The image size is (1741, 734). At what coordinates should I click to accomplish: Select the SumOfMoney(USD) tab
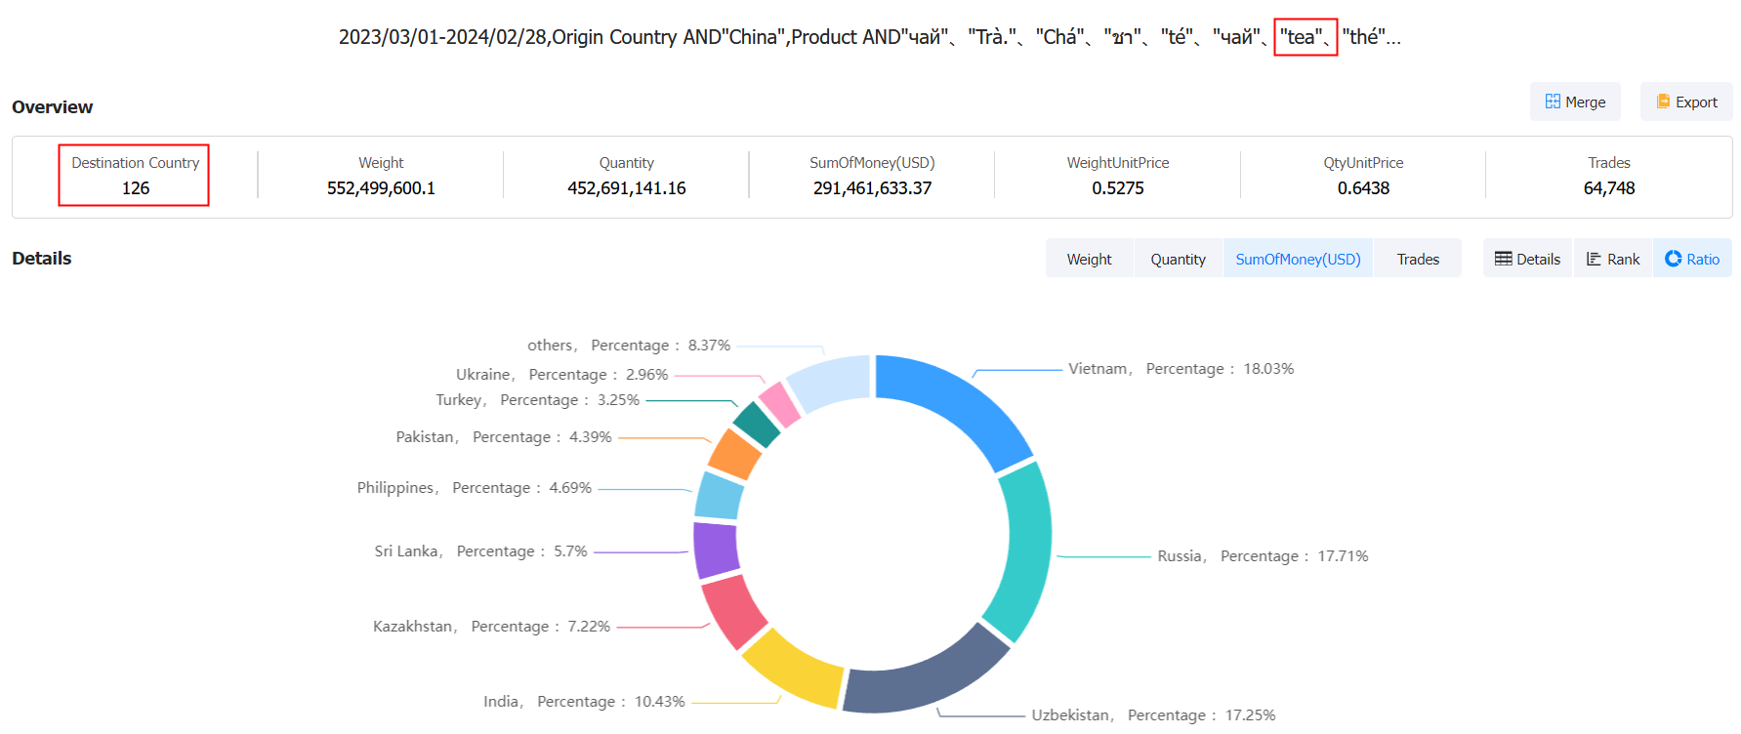(x=1298, y=259)
